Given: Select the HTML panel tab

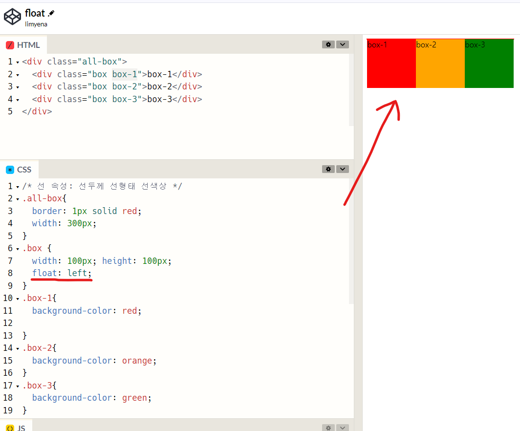Looking at the screenshot, I should [23, 45].
